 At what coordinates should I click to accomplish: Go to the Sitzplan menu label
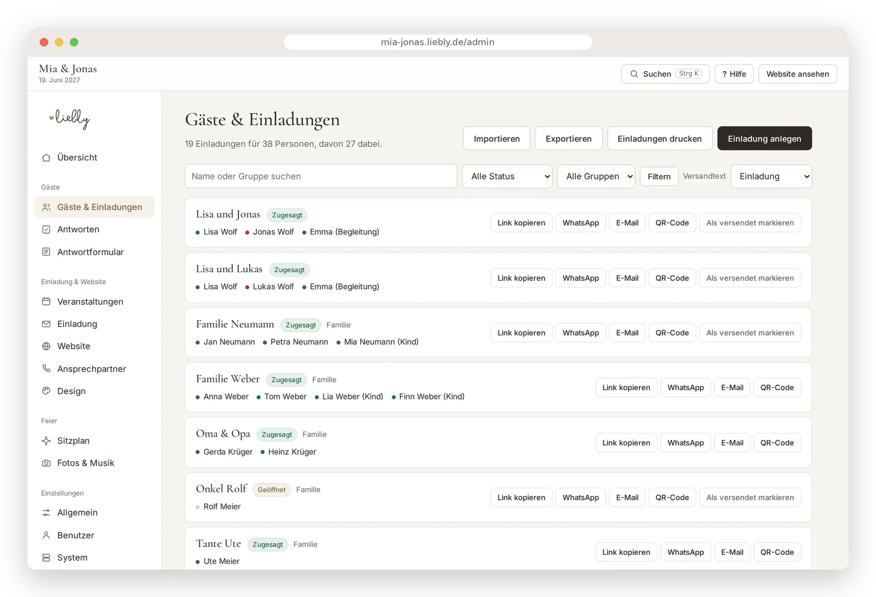[73, 440]
